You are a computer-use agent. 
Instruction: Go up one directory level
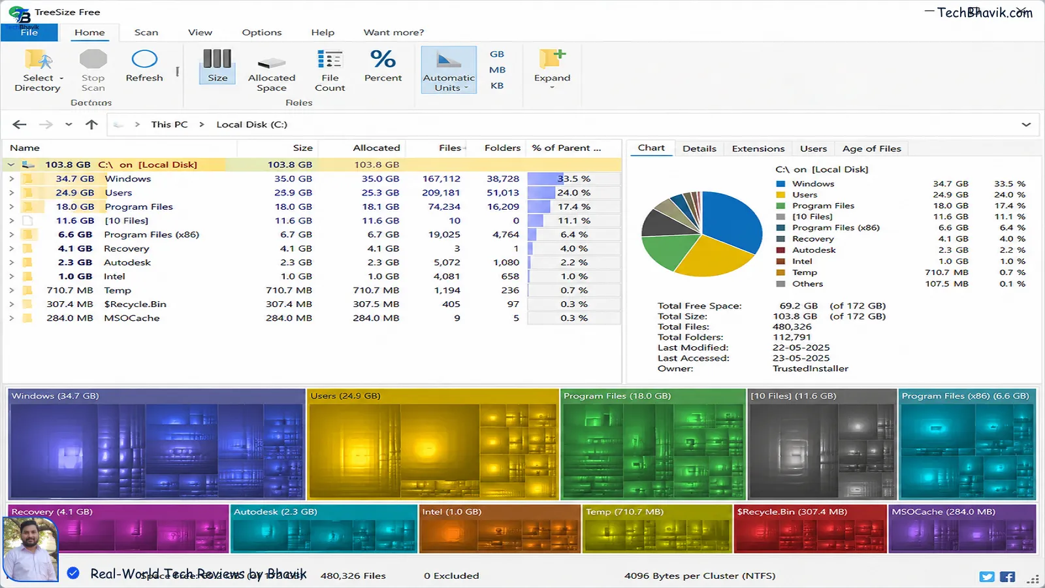click(x=91, y=124)
